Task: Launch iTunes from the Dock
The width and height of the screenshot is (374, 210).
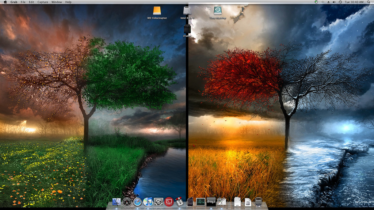Action: pos(148,202)
